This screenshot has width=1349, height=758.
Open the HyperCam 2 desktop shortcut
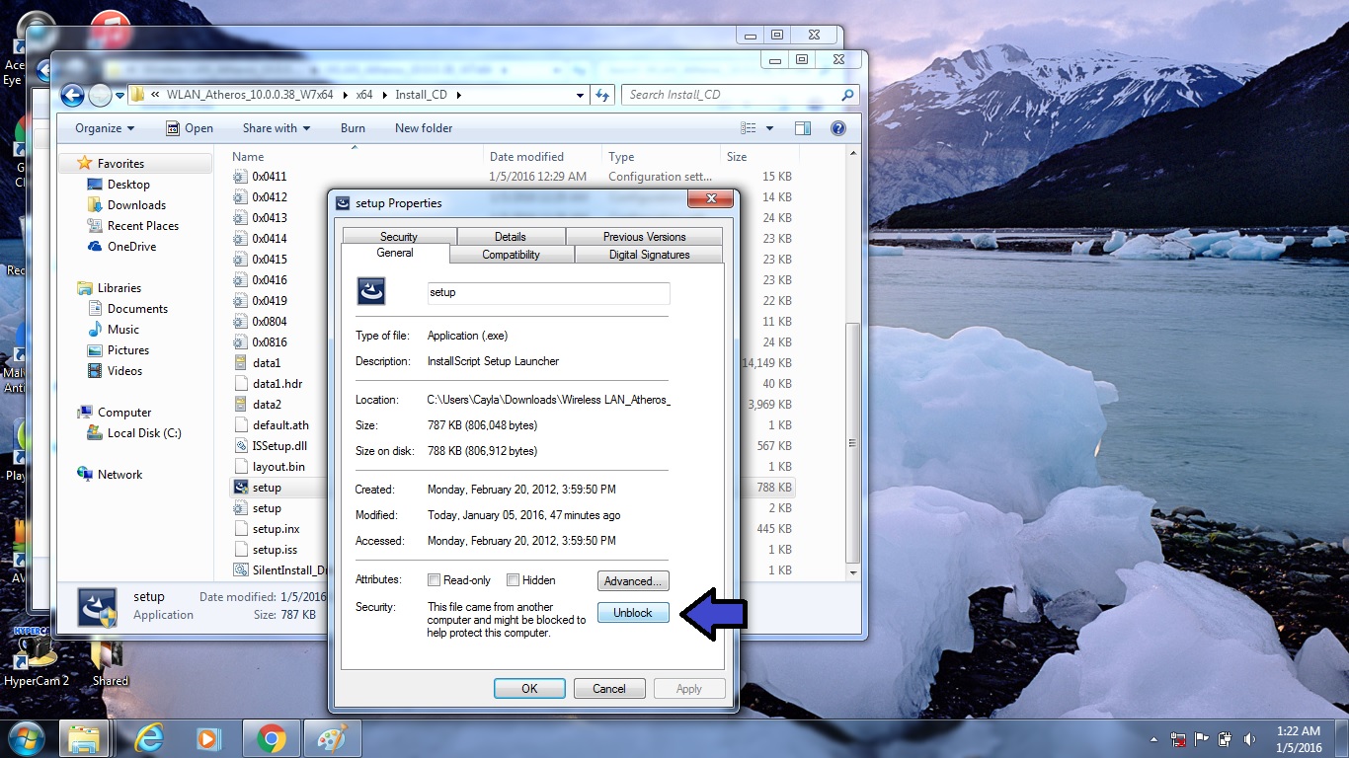point(37,656)
